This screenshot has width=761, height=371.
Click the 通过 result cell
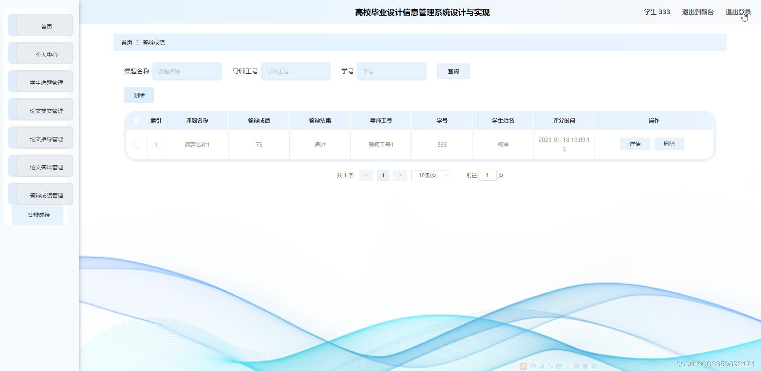320,145
